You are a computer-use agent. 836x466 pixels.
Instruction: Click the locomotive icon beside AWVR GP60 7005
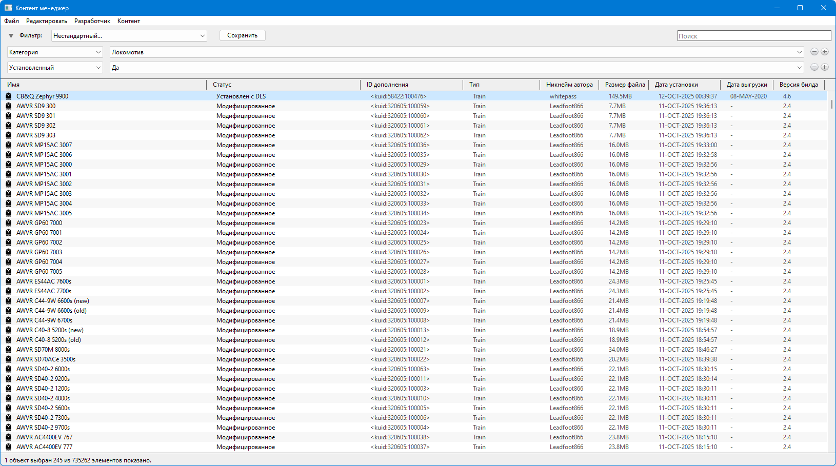click(x=8, y=272)
